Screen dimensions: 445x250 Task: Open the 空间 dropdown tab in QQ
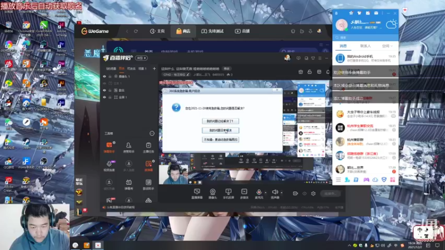tap(387, 46)
